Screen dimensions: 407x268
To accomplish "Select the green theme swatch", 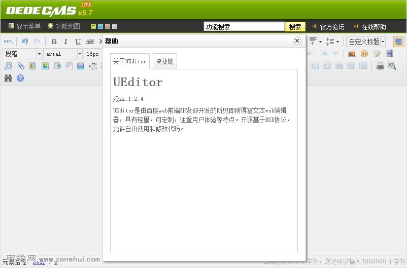I will coord(93,26).
